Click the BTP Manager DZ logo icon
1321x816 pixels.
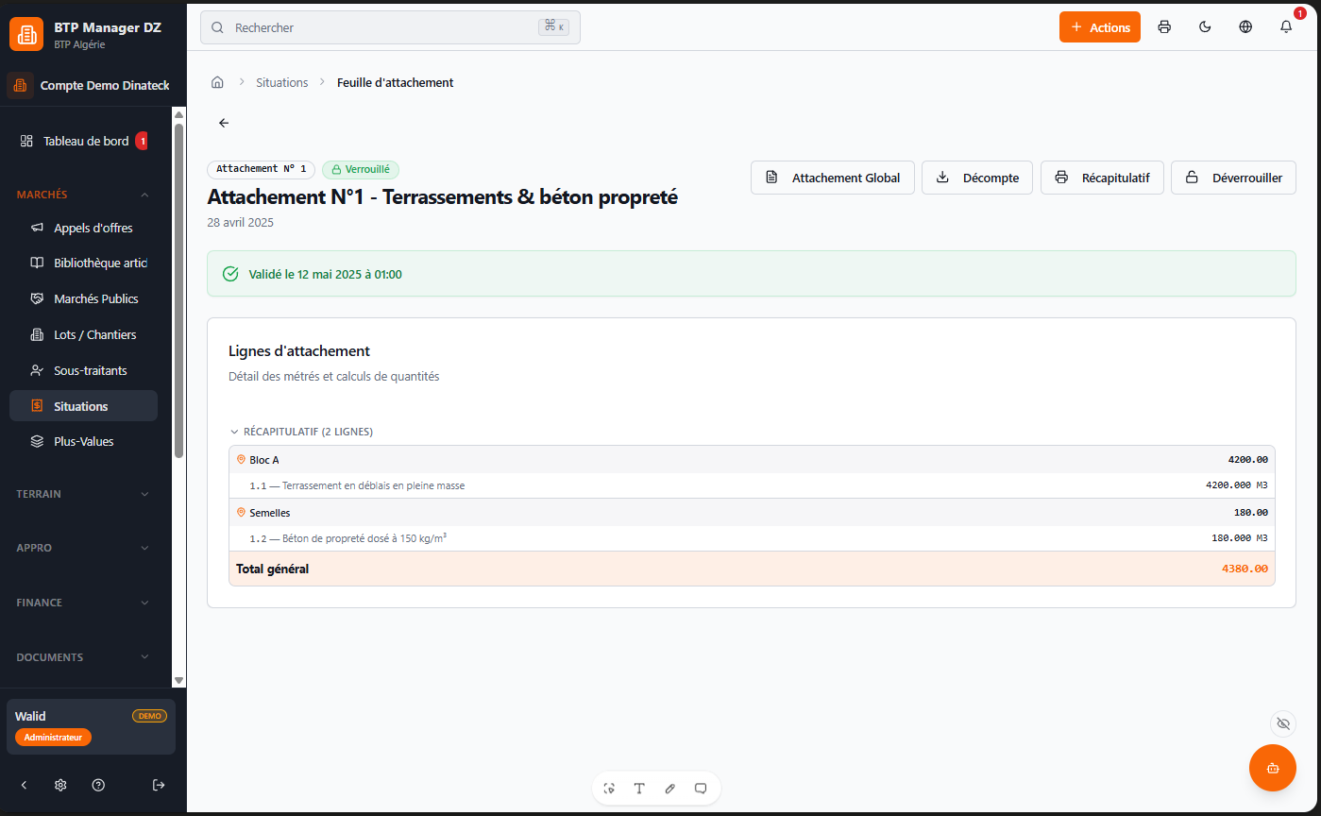25,34
